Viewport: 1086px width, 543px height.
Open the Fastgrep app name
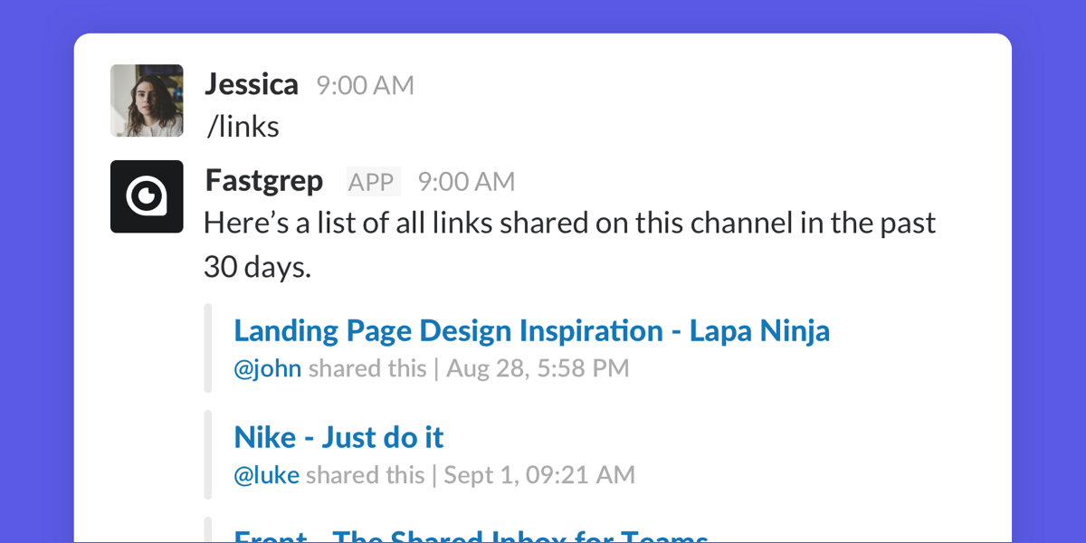tap(263, 181)
